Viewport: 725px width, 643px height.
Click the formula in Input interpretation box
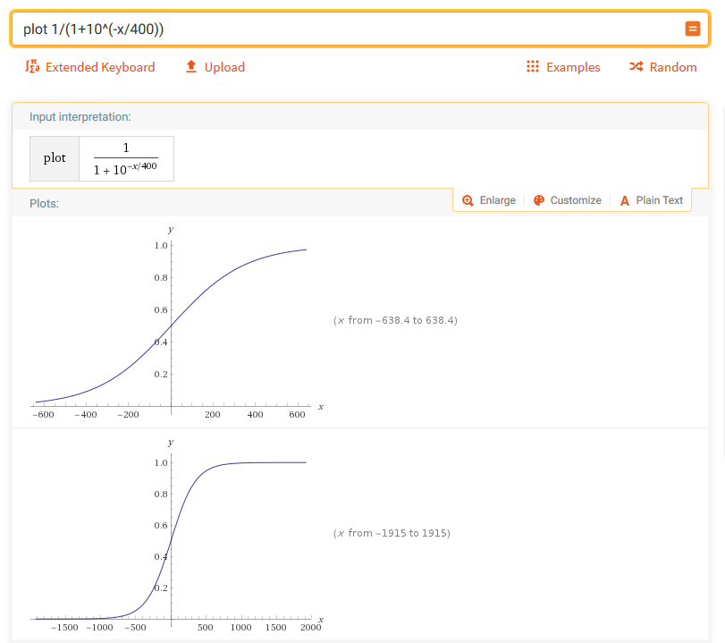coord(126,158)
